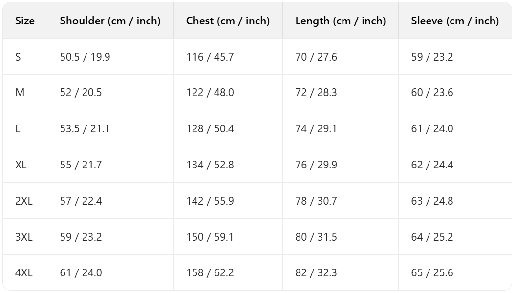This screenshot has height=293, width=515.
Task: Select the Sleeve (cm / inch) column header
Action: [x=455, y=21]
